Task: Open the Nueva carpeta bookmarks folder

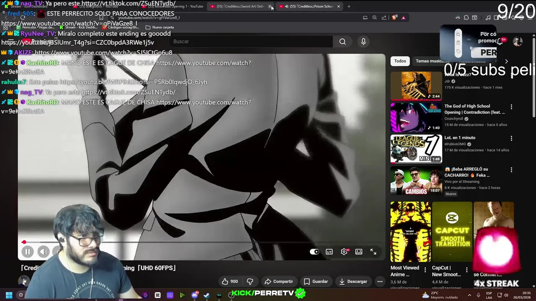Action: tap(160, 27)
